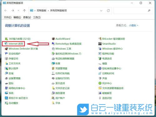This screenshot has width=156, height=117.
Task: Go up one level with the up arrow
Action: pyautogui.click(x=24, y=11)
